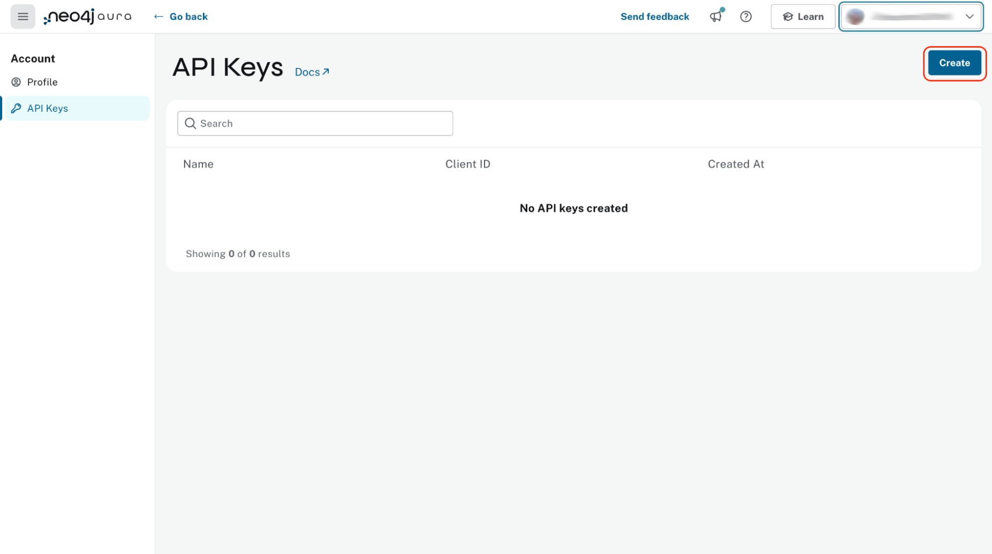Click the Neo4j Aura logo
992x554 pixels.
click(87, 17)
